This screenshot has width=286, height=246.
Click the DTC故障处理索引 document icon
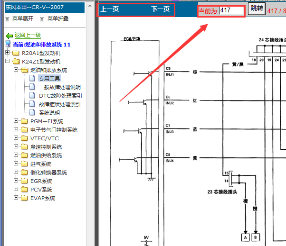click(x=32, y=95)
